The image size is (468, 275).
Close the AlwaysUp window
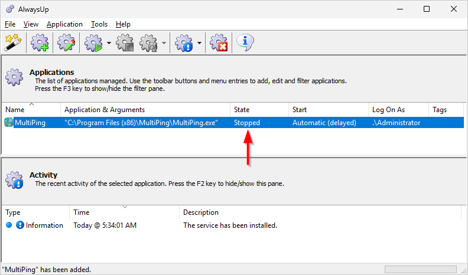point(454,9)
